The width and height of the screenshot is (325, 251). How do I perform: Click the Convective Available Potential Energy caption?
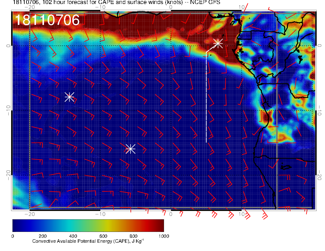88,241
